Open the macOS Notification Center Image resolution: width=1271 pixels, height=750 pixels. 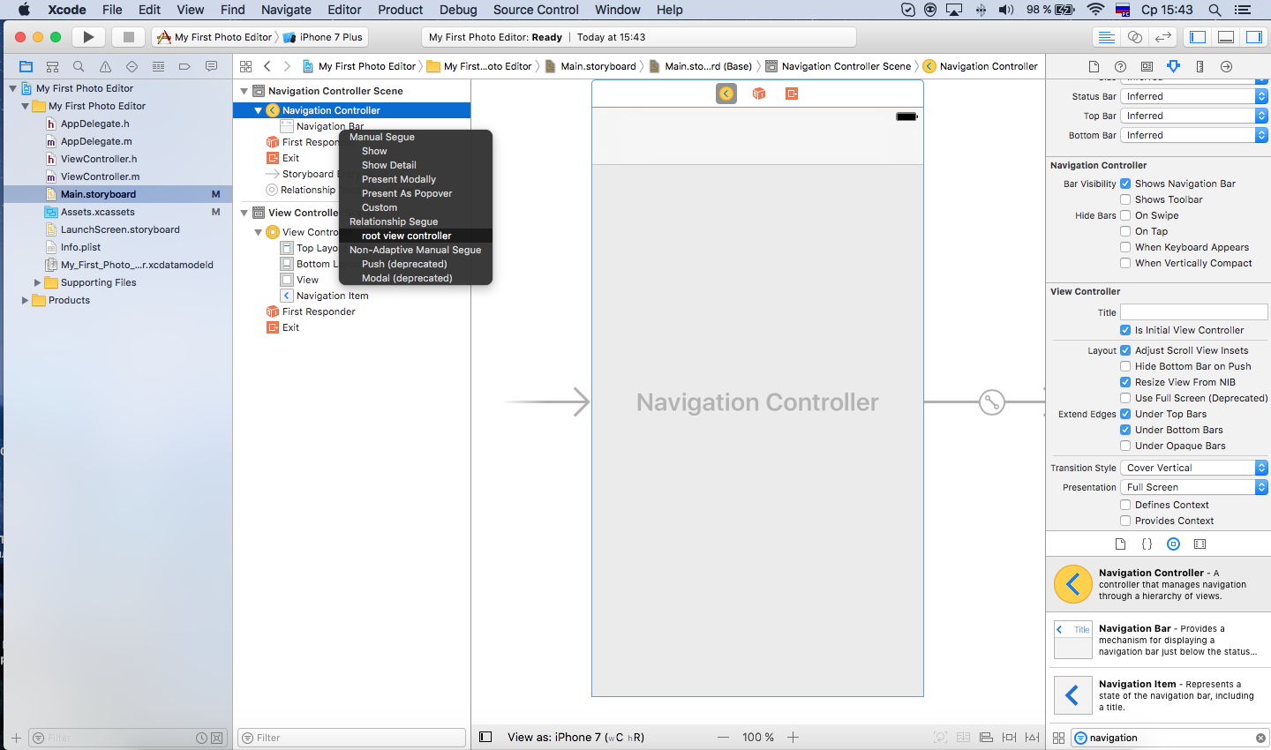[1243, 10]
